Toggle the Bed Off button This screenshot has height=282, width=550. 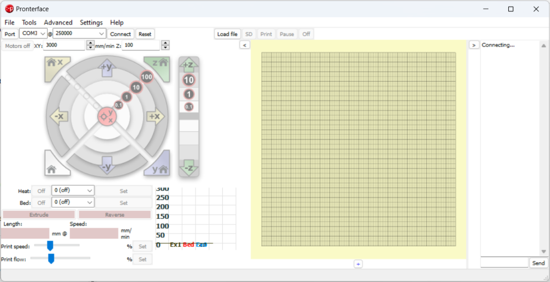(x=41, y=202)
